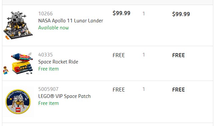Open the LEGO® VIP Space Patch link
Viewport: 216px width, 126px height.
pos(64,96)
